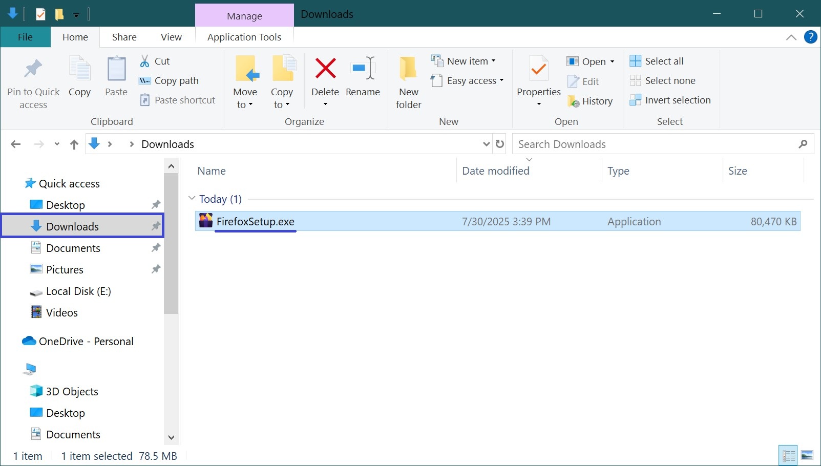Go back with the left arrow
The image size is (821, 466).
tap(16, 144)
